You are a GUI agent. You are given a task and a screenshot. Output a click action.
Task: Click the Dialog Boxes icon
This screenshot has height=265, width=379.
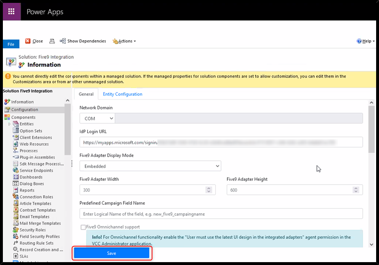pos(16,184)
